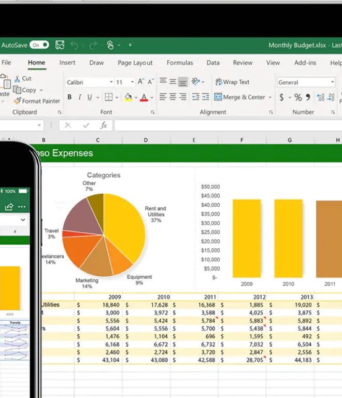Open the General number format dropdown
The width and height of the screenshot is (342, 398).
pos(332,82)
